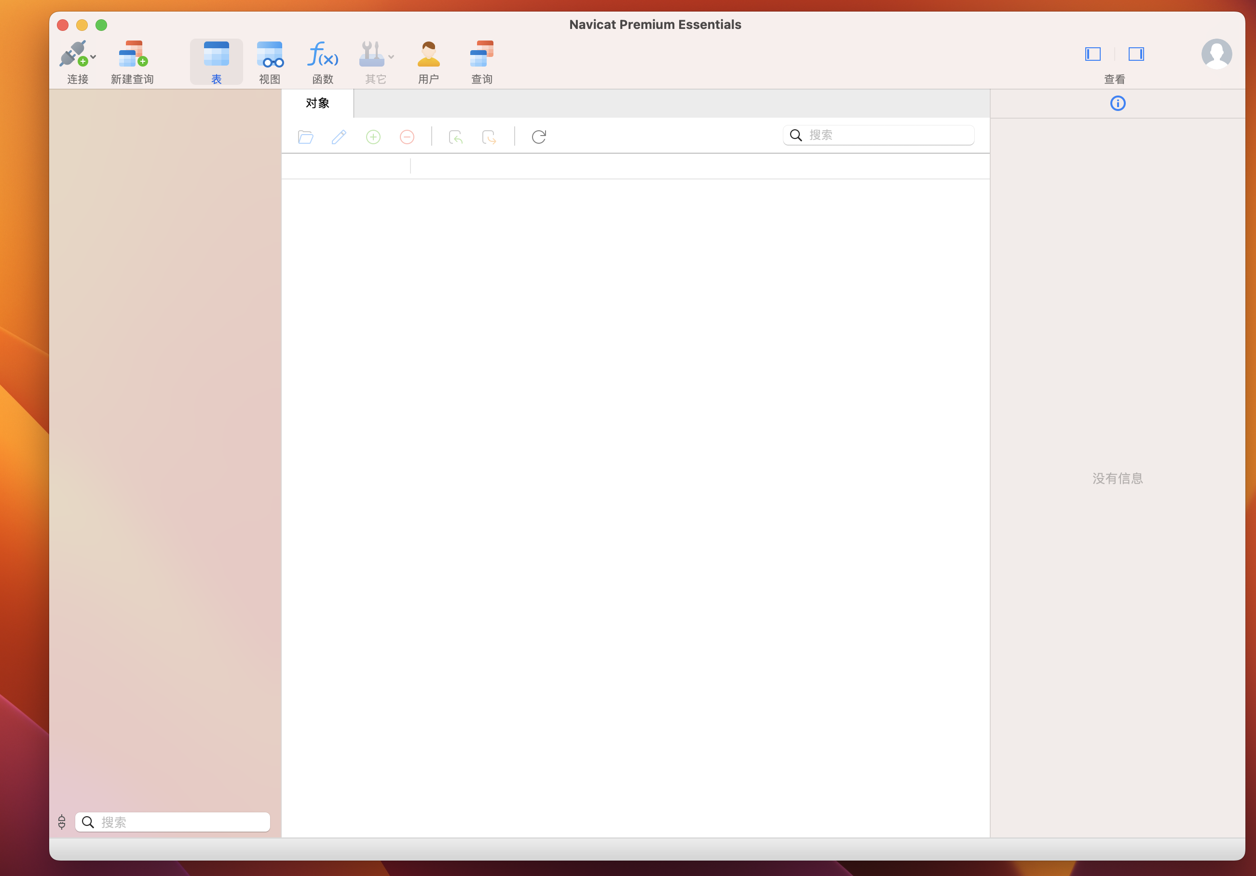Click the red delete table minus button
This screenshot has width=1256, height=876.
pyautogui.click(x=407, y=137)
